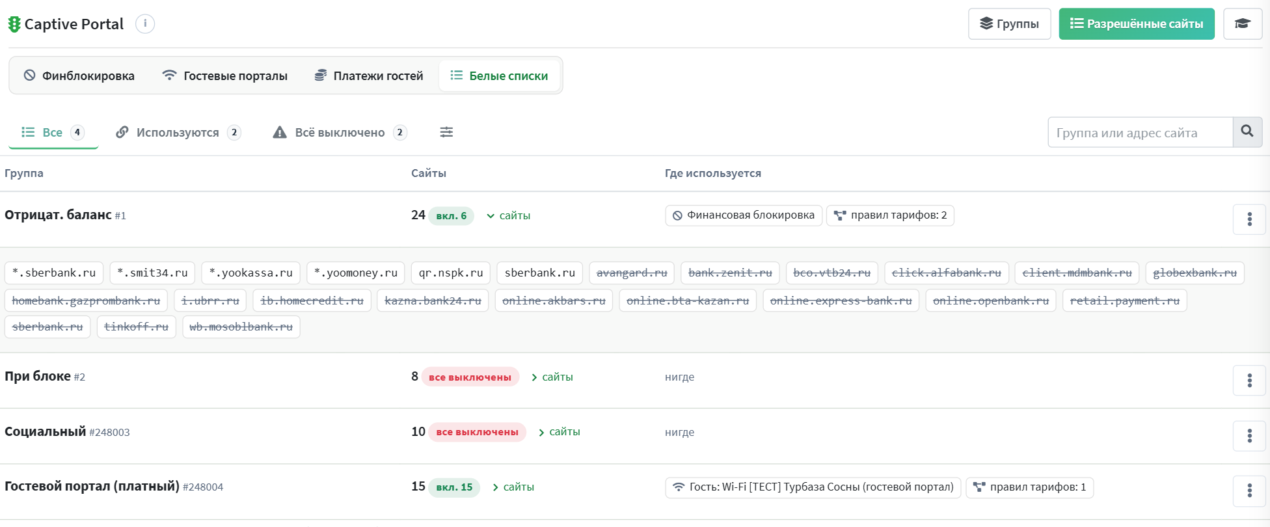The image size is (1270, 527).
Task: Click the *.yookassa.ru site chip
Action: click(250, 273)
